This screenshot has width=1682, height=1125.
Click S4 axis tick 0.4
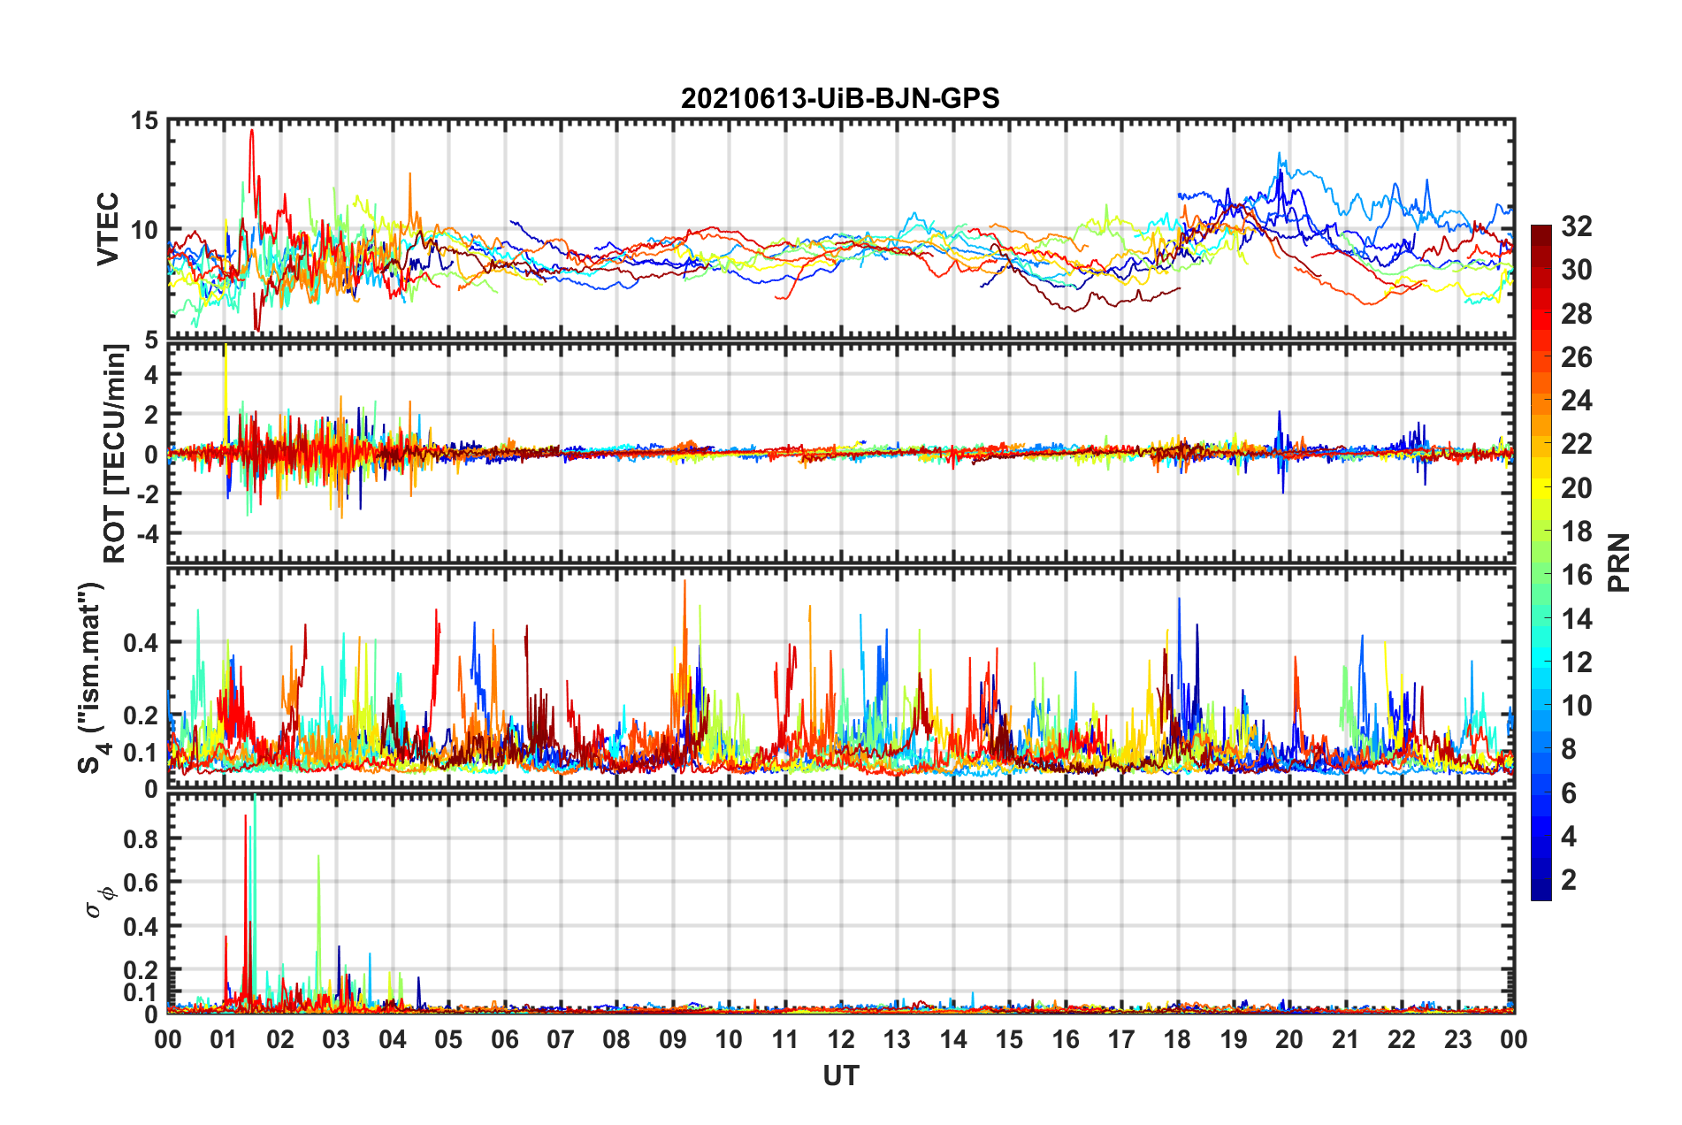(141, 643)
